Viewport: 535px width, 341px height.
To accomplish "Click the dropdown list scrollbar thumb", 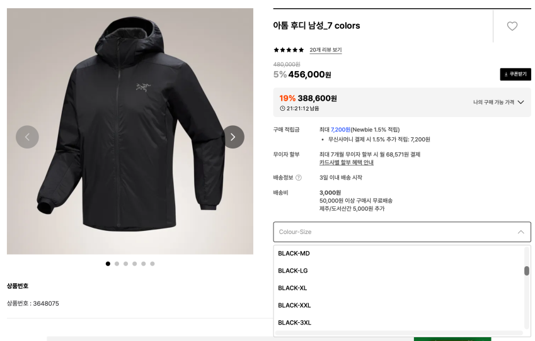I will coord(526,271).
